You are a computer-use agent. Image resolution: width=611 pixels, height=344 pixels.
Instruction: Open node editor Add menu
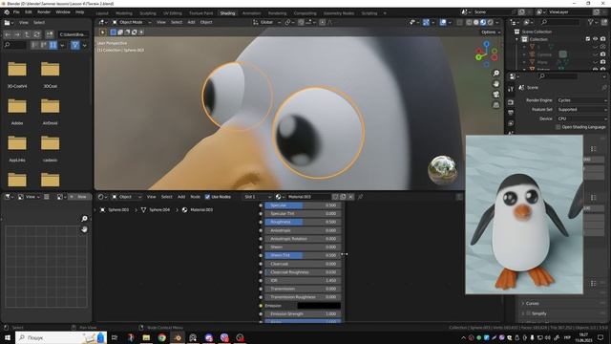click(x=181, y=197)
